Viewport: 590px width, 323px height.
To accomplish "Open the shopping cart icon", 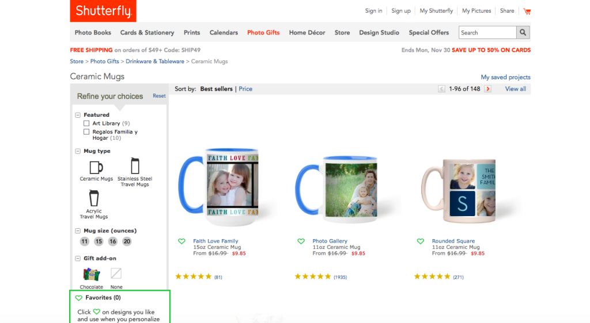I will click(527, 11).
